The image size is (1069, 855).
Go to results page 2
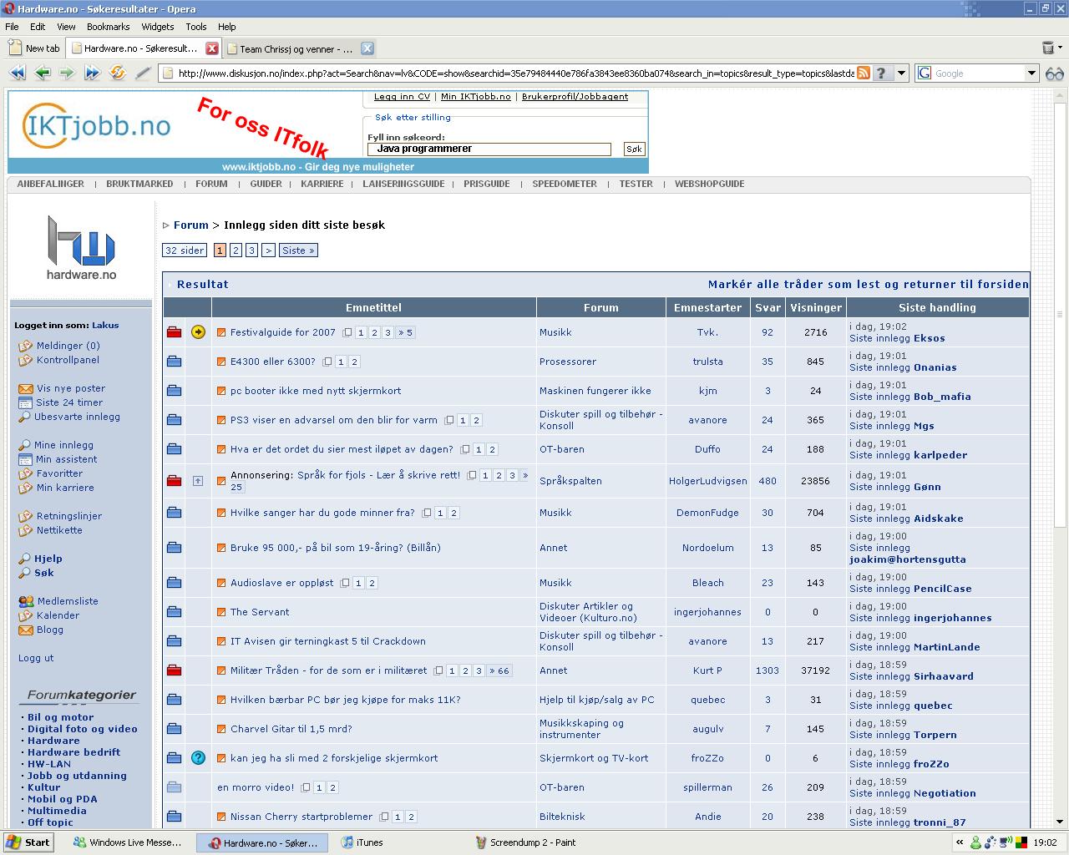(236, 250)
